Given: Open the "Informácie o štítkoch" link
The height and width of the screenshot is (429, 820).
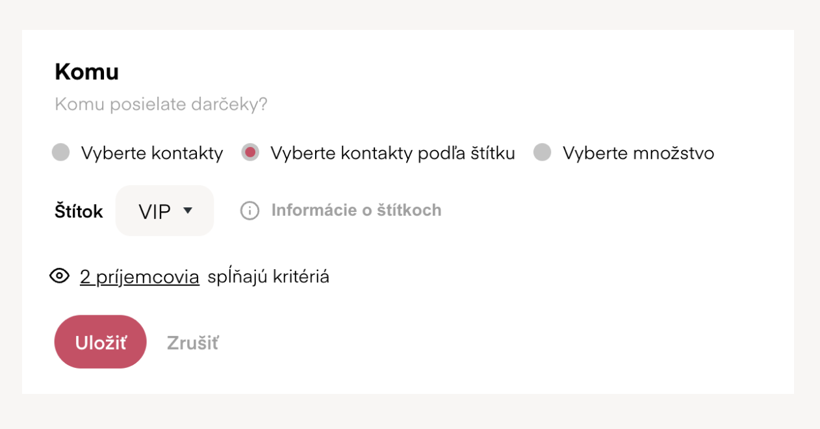Looking at the screenshot, I should pyautogui.click(x=356, y=211).
